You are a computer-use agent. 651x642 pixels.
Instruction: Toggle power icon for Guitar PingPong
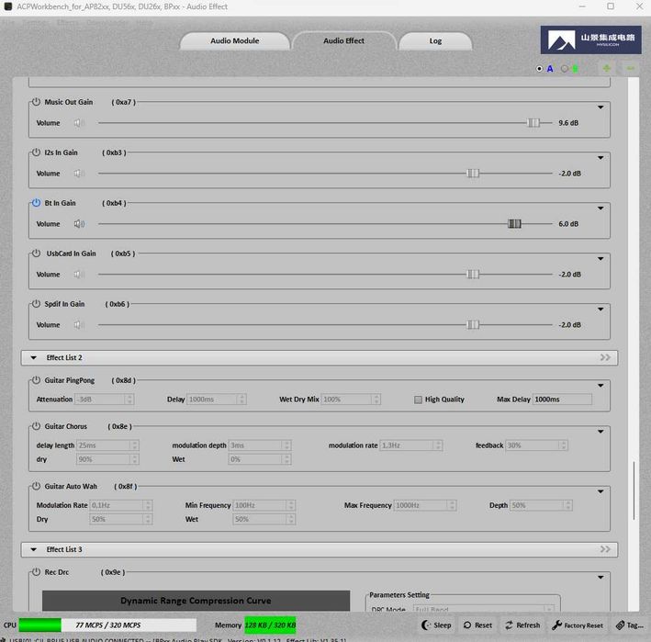[x=36, y=380]
